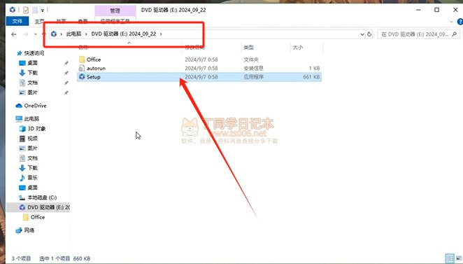The height and width of the screenshot is (264, 463).
Task: Open 桌面 under quick access
Action: [x=32, y=63]
